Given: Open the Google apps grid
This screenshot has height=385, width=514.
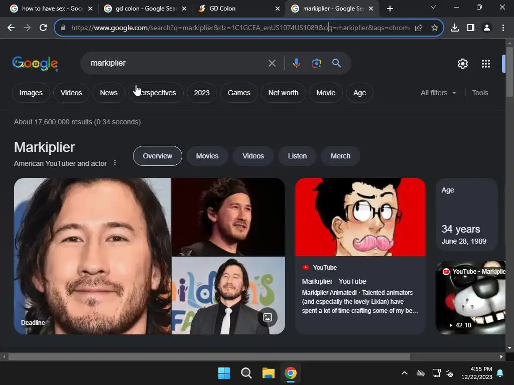Looking at the screenshot, I should tap(486, 64).
